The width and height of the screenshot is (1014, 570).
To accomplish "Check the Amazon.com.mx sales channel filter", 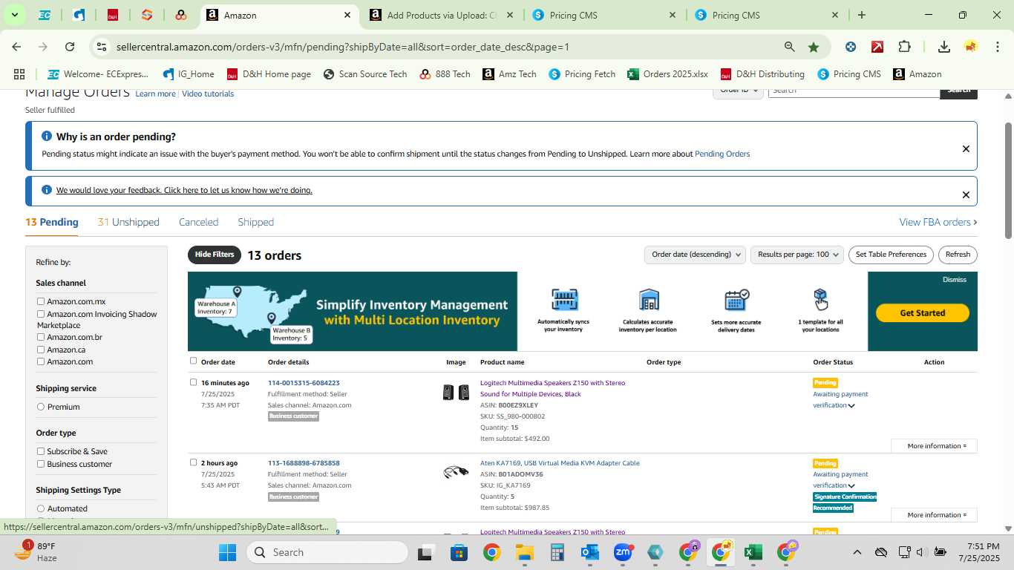I will point(41,301).
